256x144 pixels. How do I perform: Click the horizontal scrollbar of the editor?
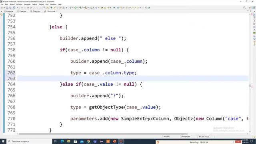tap(103, 134)
